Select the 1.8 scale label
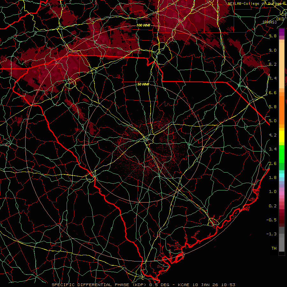The image size is (287, 287). click(273, 178)
